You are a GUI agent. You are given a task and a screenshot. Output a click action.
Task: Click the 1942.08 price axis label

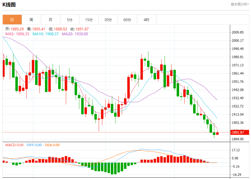tap(238, 90)
